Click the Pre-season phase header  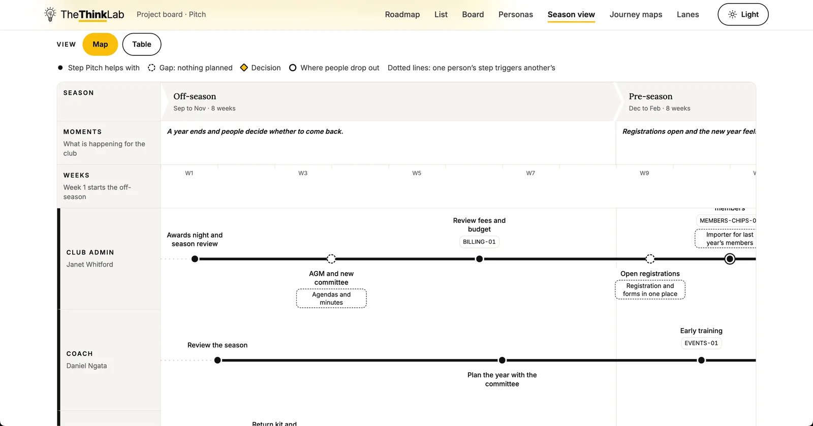[x=686, y=102]
